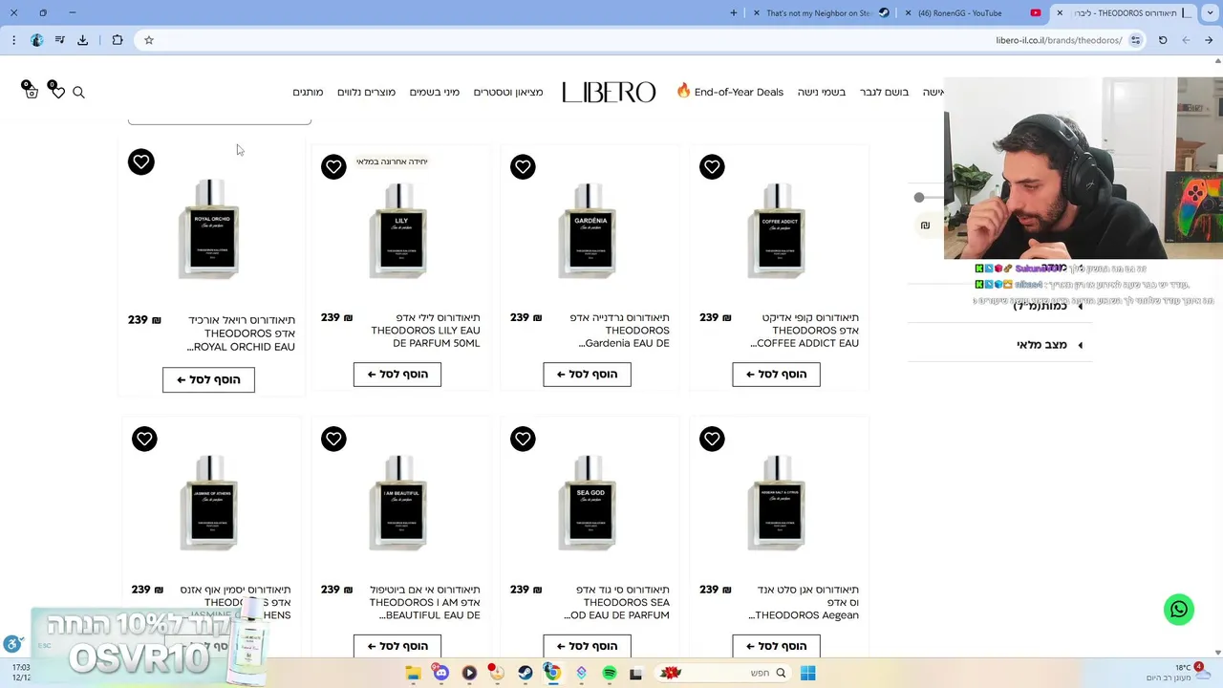Viewport: 1223px width, 688px height.
Task: Add Aegean perfume to cart
Action: pos(776,646)
